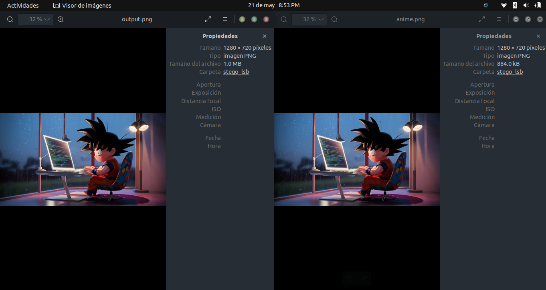Click the output.png image preview
Viewport: 546px width, 290px height.
[83, 159]
